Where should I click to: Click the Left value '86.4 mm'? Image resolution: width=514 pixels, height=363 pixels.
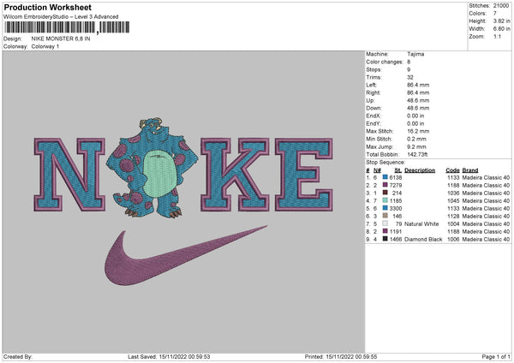pos(418,85)
